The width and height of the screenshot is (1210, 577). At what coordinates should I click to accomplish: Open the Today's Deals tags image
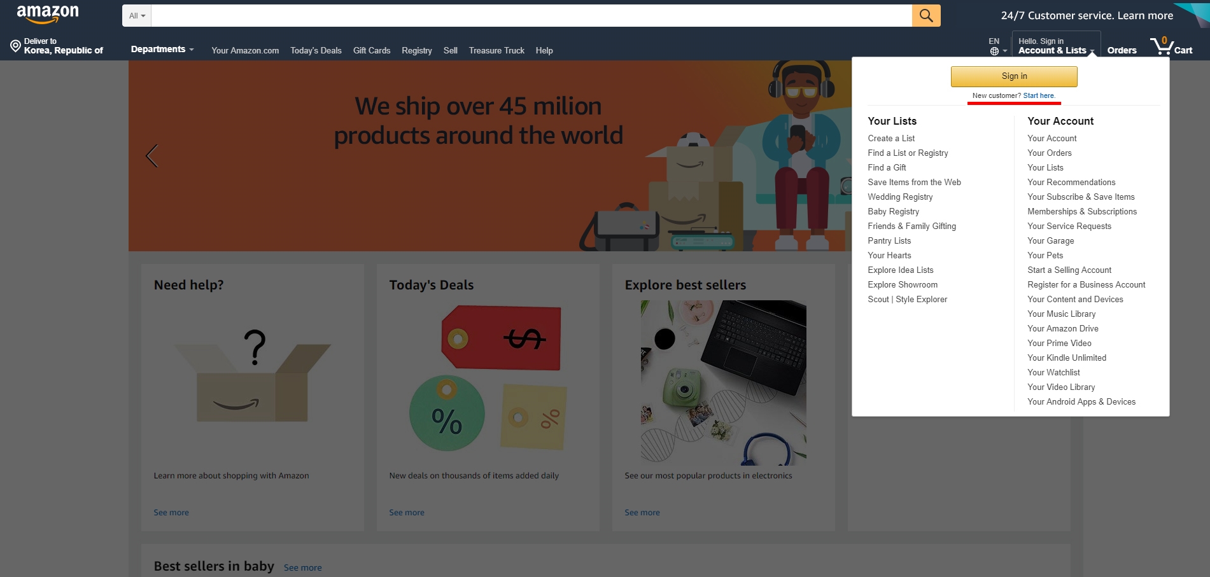coord(488,379)
